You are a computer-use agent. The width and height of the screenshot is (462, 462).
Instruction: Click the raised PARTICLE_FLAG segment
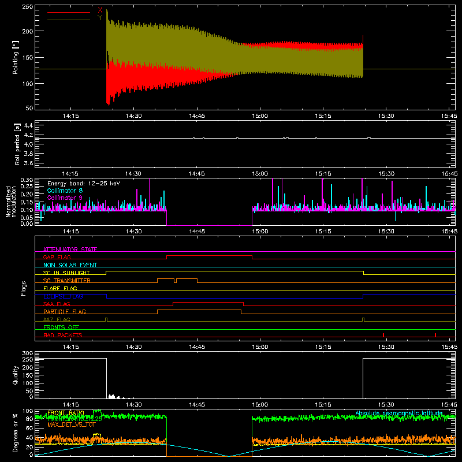coord(199,310)
